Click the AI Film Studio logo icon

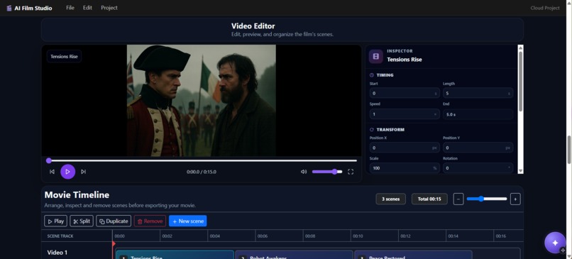(x=9, y=8)
